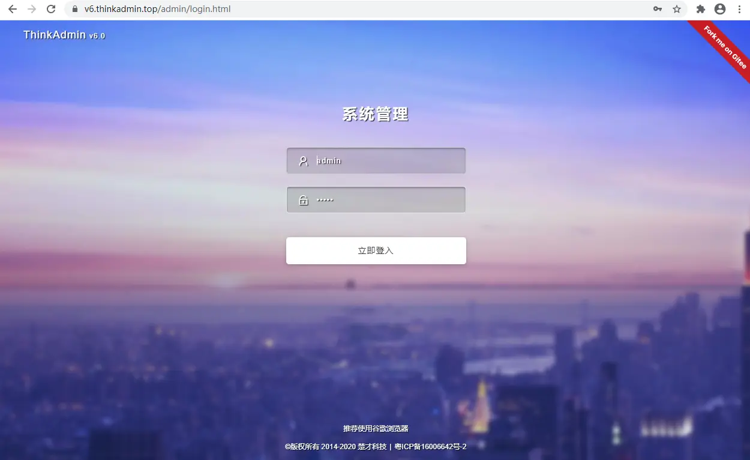The width and height of the screenshot is (750, 460).
Task: Focus the admin username input field
Action: (376, 161)
